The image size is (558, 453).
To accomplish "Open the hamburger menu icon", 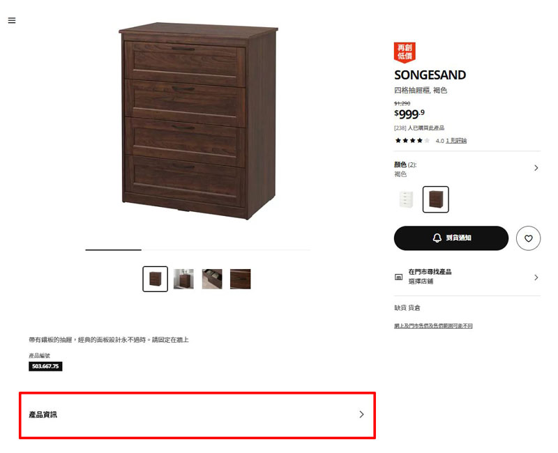I will click(x=12, y=20).
